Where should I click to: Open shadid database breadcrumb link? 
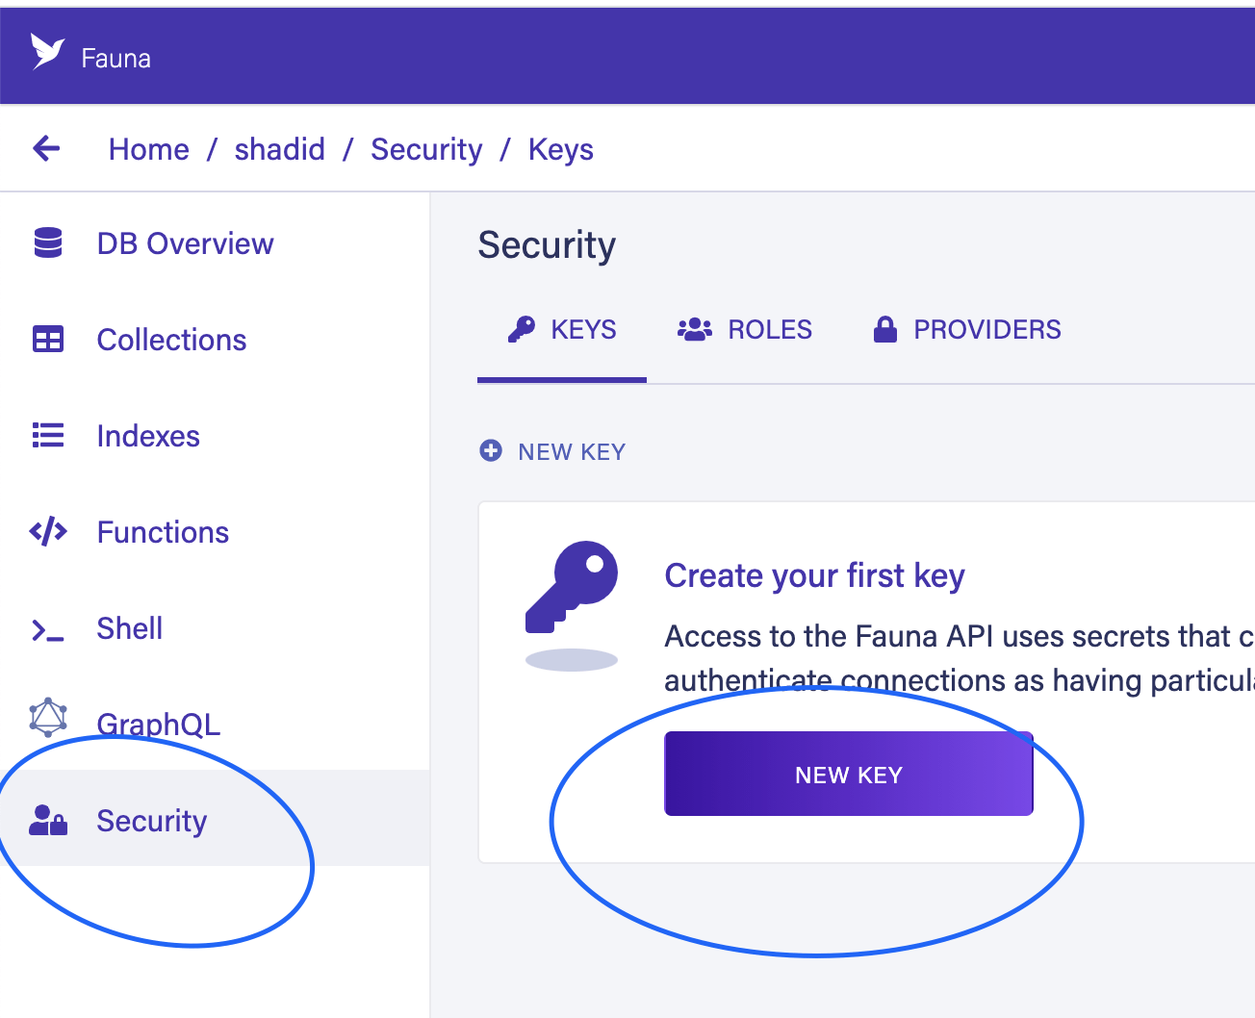[x=280, y=149]
